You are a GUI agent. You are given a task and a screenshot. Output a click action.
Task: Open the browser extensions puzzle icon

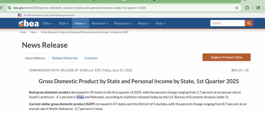click(247, 8)
